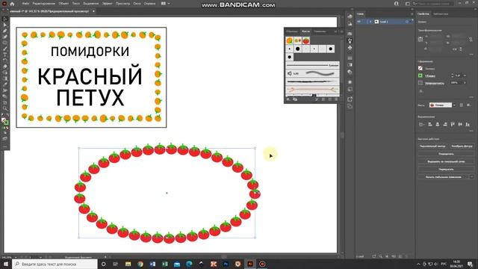The image size is (478, 269).
Task: Show more Align options ellipsis
Action: (471, 131)
